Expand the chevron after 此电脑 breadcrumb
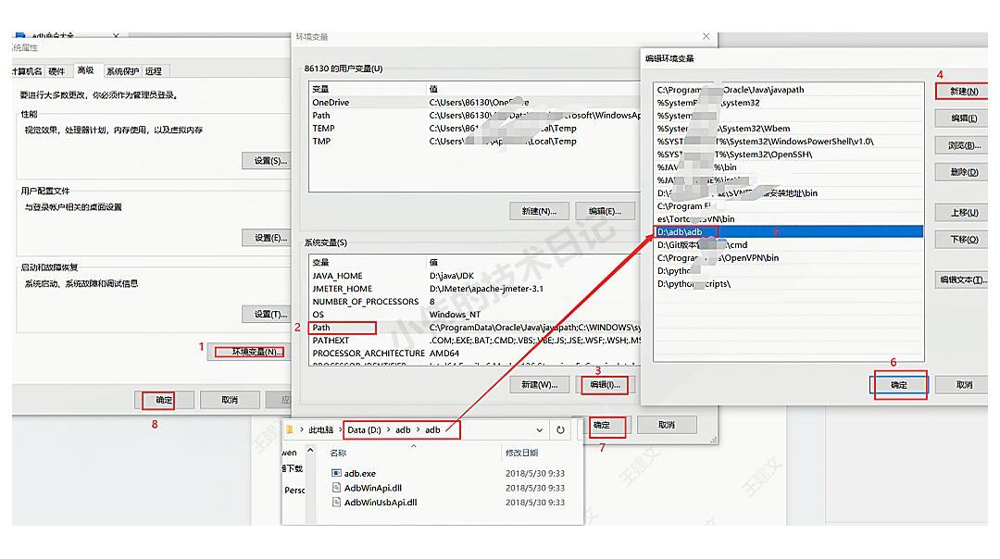The height and width of the screenshot is (559, 1000). coord(340,430)
